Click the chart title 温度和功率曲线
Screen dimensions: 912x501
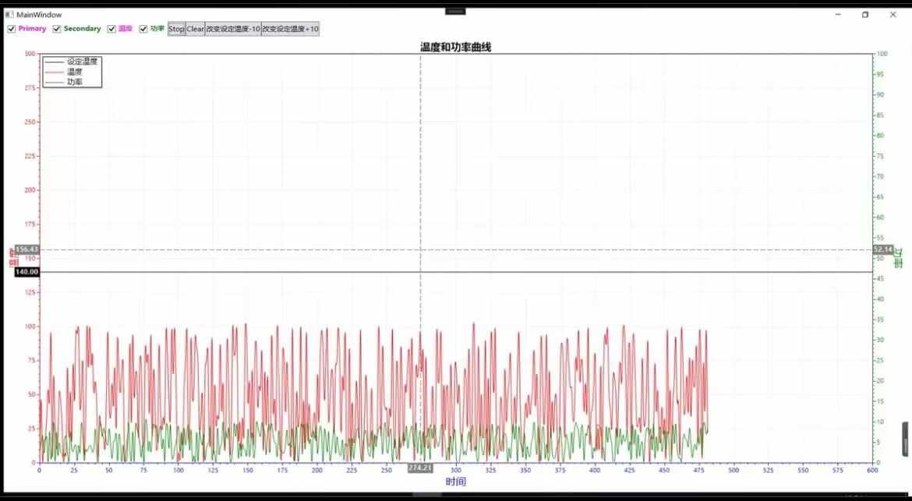(455, 47)
